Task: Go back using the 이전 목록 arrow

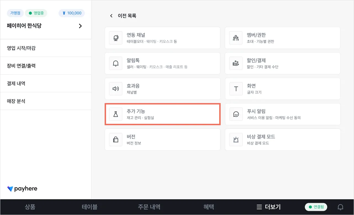Action: pyautogui.click(x=111, y=16)
